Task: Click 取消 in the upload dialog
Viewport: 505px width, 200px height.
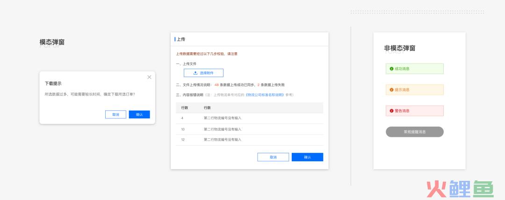Action: (273, 157)
